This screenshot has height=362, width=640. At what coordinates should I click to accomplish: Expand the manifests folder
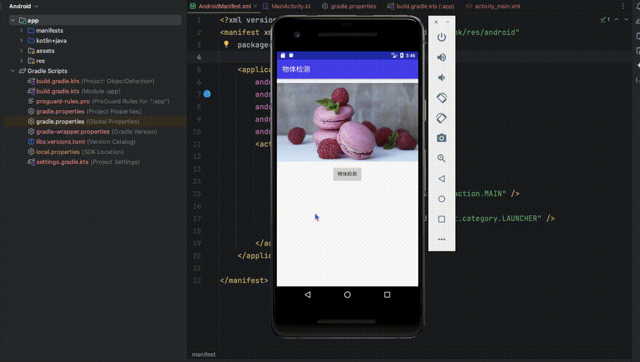coord(22,31)
